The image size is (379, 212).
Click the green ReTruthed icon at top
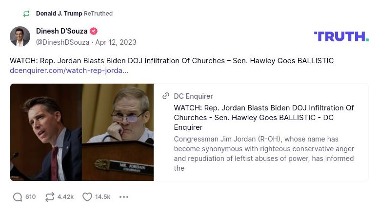pyautogui.click(x=27, y=14)
